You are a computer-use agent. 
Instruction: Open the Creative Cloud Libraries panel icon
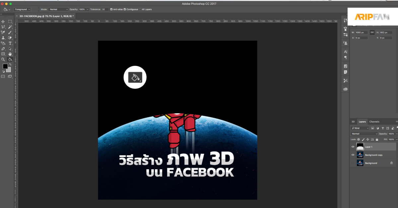[x=346, y=89]
